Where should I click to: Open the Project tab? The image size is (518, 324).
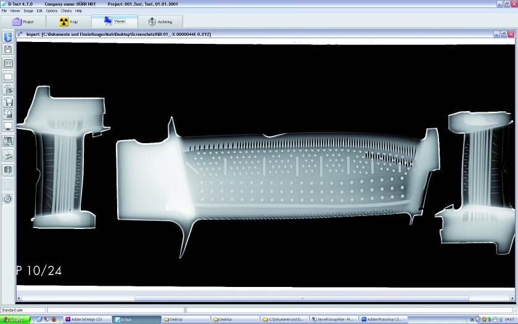click(x=23, y=22)
